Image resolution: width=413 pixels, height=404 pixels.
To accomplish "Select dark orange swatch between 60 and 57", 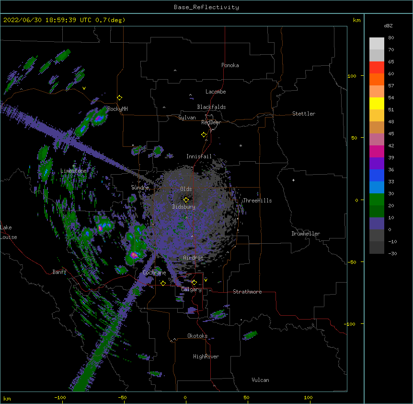I will (x=377, y=79).
